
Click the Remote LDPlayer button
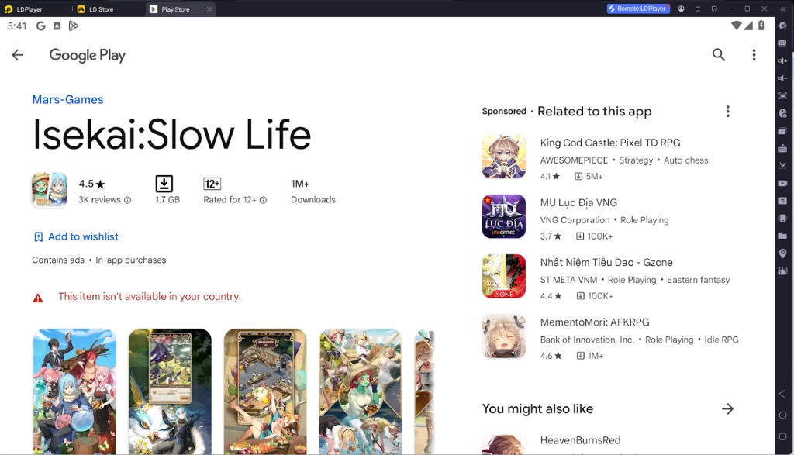638,9
